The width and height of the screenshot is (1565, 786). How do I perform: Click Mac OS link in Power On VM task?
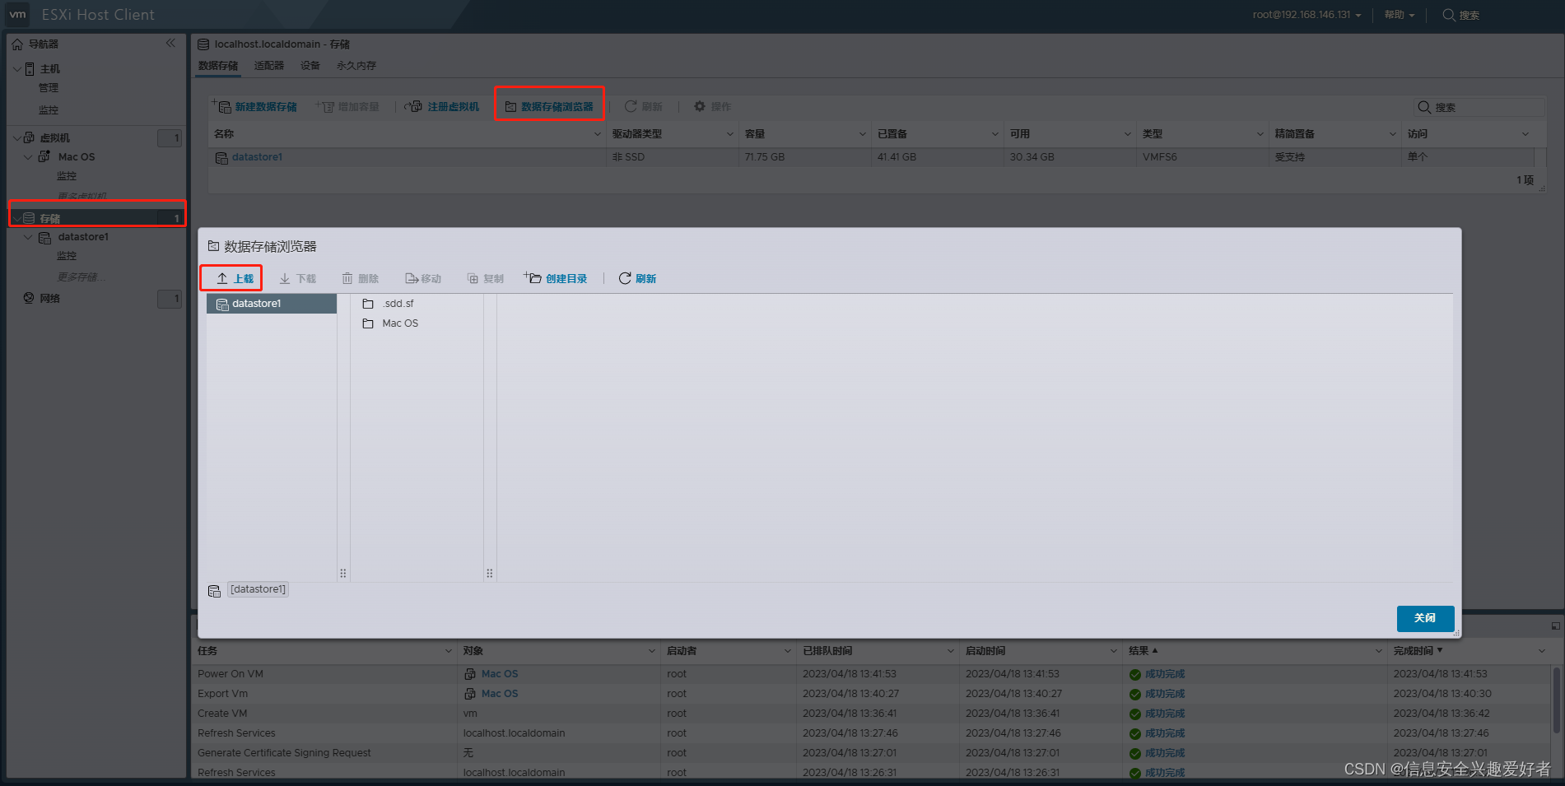point(500,674)
